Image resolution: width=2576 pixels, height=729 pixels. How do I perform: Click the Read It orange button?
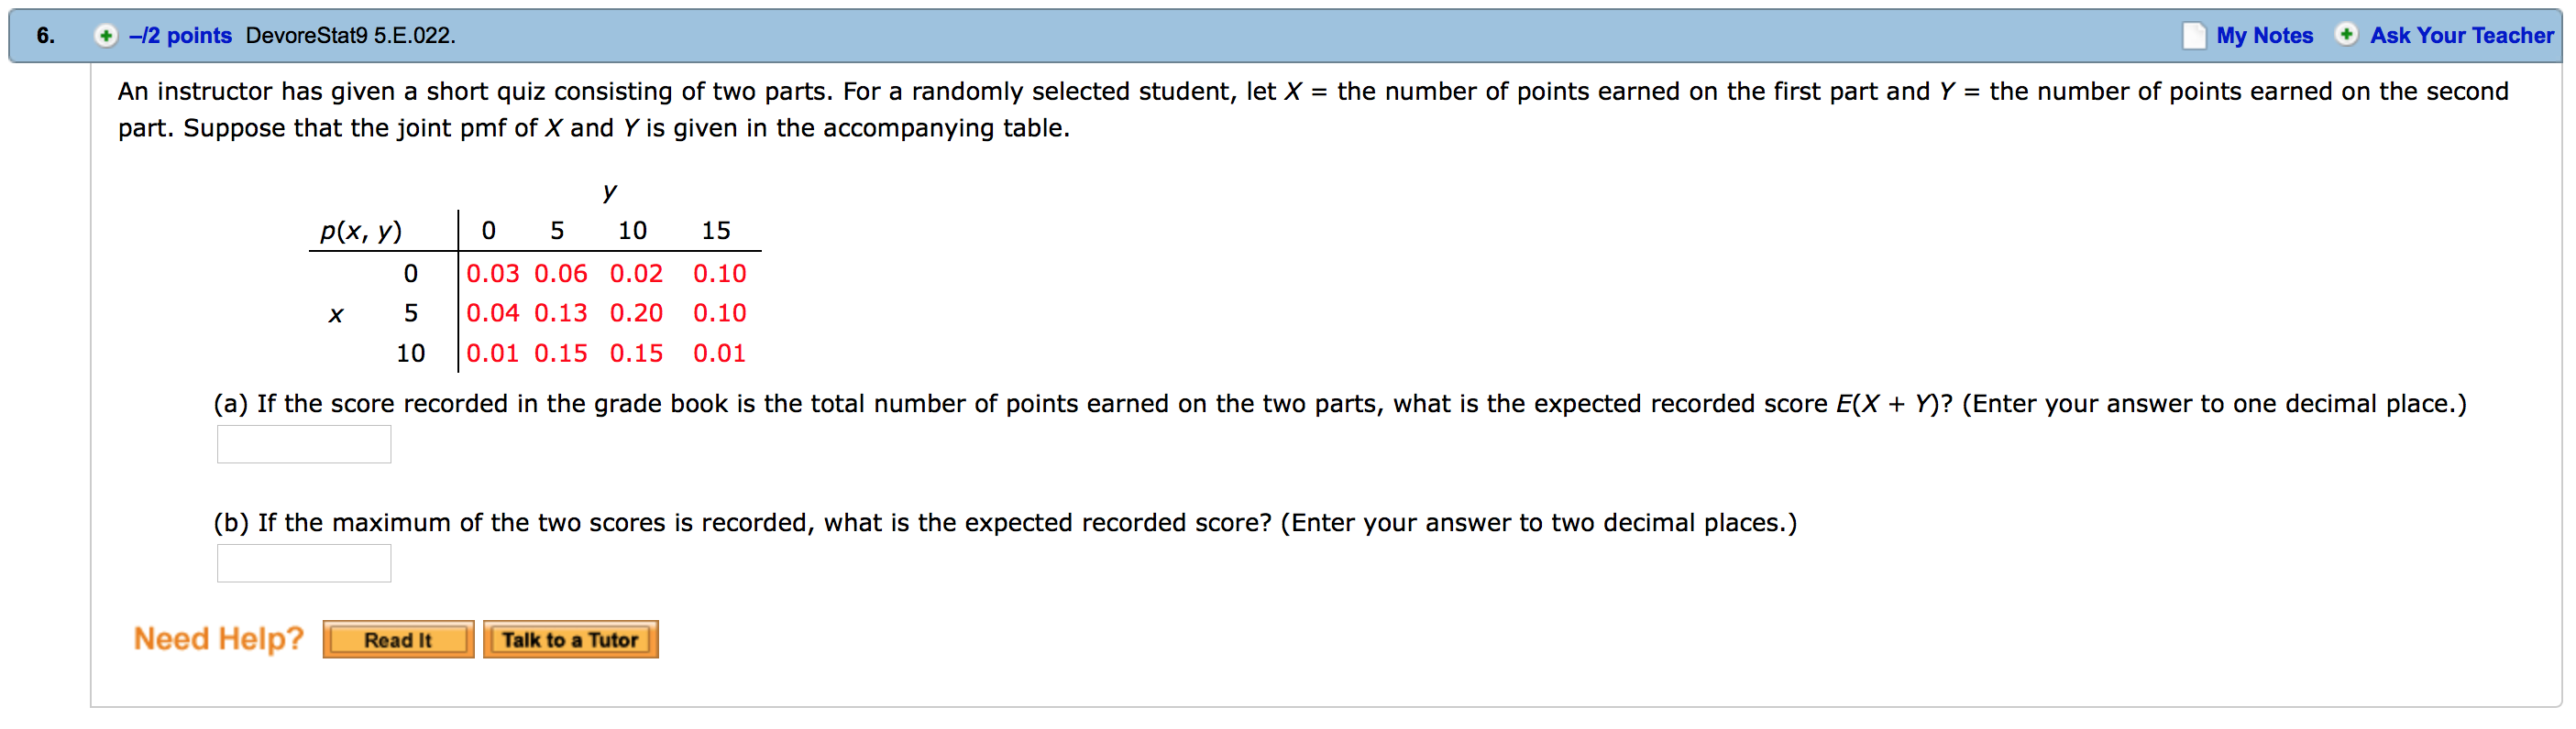pyautogui.click(x=397, y=639)
